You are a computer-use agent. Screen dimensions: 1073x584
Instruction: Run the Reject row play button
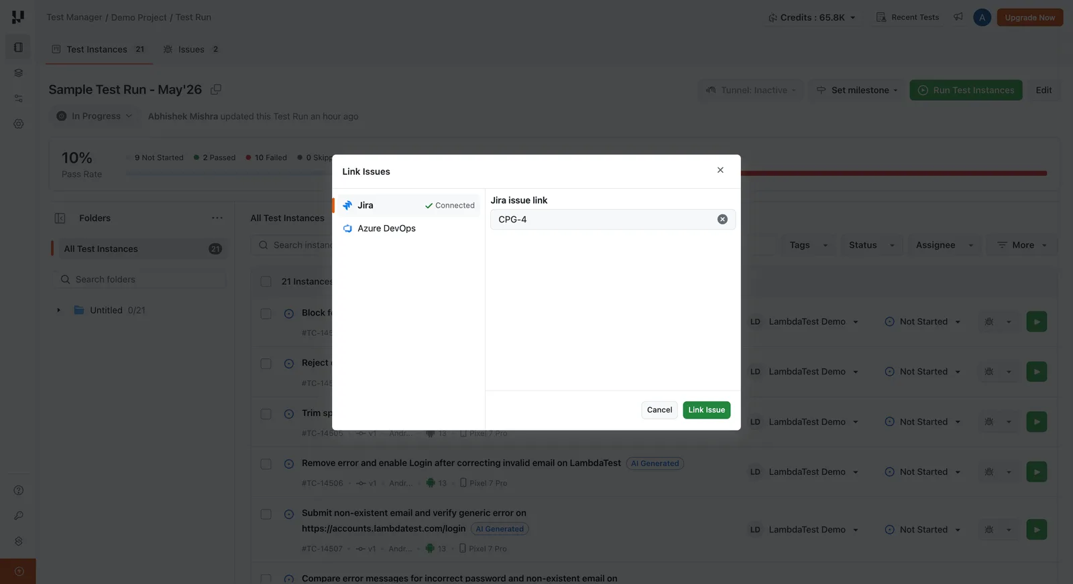tap(1036, 372)
